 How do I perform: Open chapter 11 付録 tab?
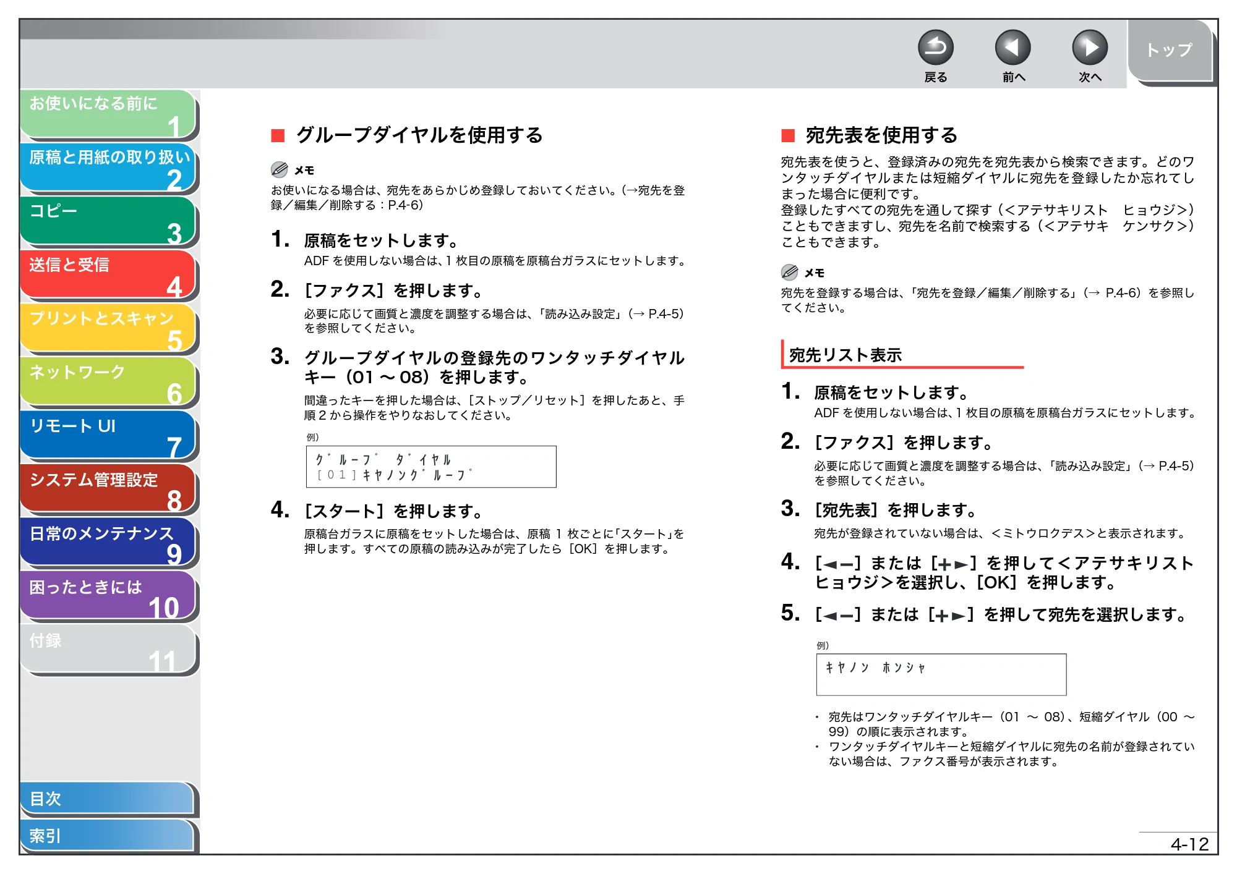[108, 650]
